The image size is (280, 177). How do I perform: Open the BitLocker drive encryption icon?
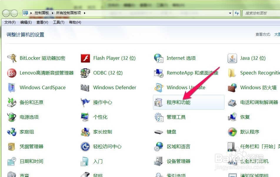click(x=12, y=58)
